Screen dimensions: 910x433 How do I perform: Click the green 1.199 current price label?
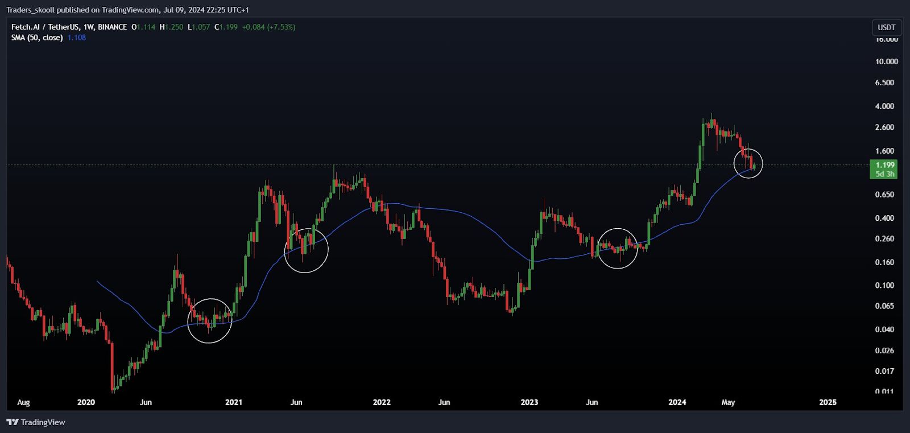coord(883,165)
